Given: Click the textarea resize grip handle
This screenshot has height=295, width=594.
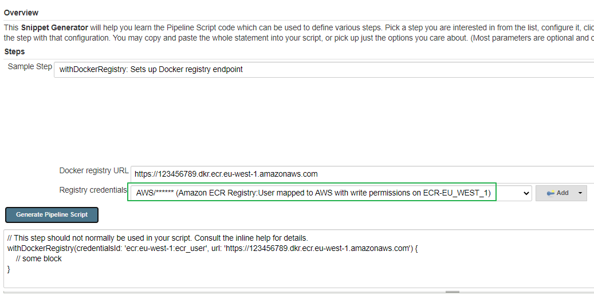Looking at the screenshot, I should [x=453, y=292].
